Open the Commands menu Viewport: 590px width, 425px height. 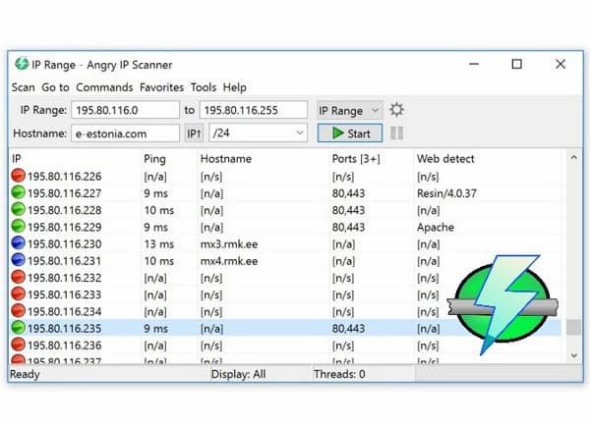(x=104, y=87)
